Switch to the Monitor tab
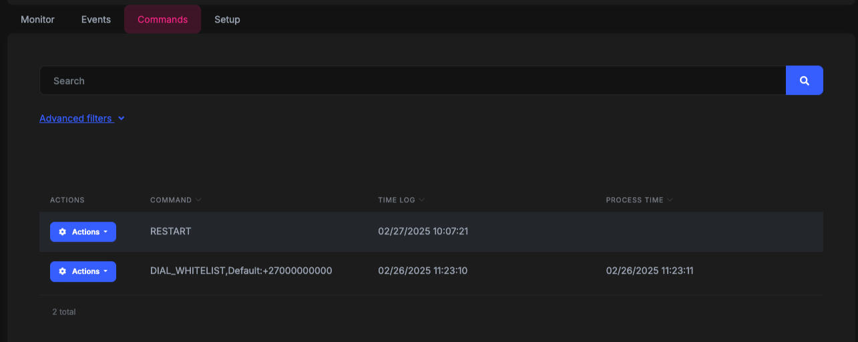Viewport: 858px width, 342px height. (x=37, y=19)
